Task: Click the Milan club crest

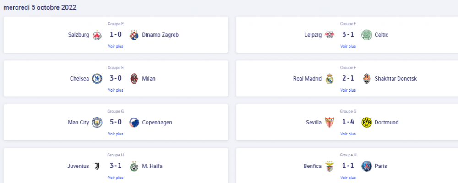Action: (x=134, y=79)
